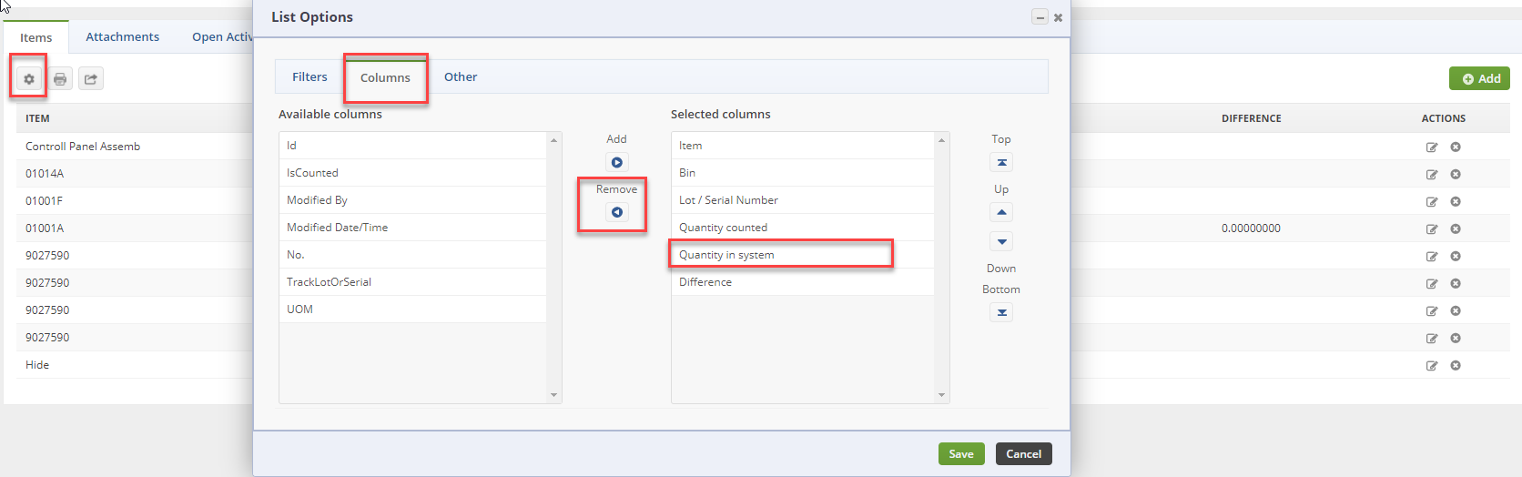Delete the 01014A item row

[x=1456, y=174]
